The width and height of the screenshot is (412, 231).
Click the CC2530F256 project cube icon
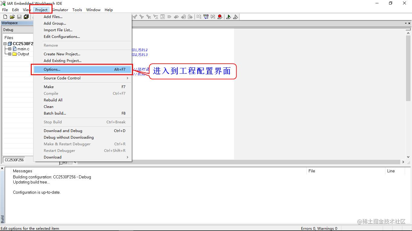[x=10, y=44]
